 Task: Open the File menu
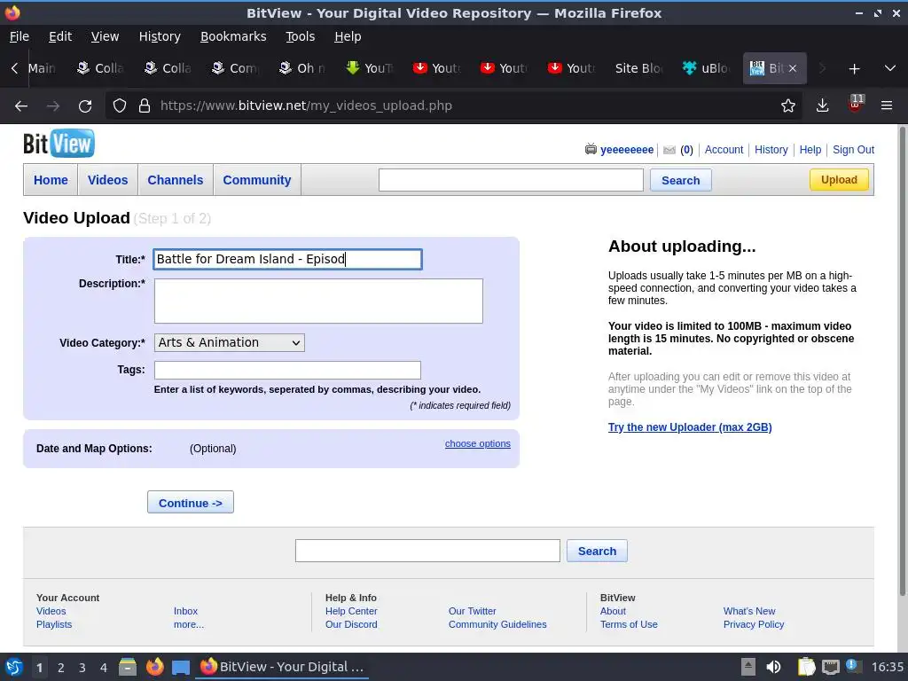click(20, 36)
